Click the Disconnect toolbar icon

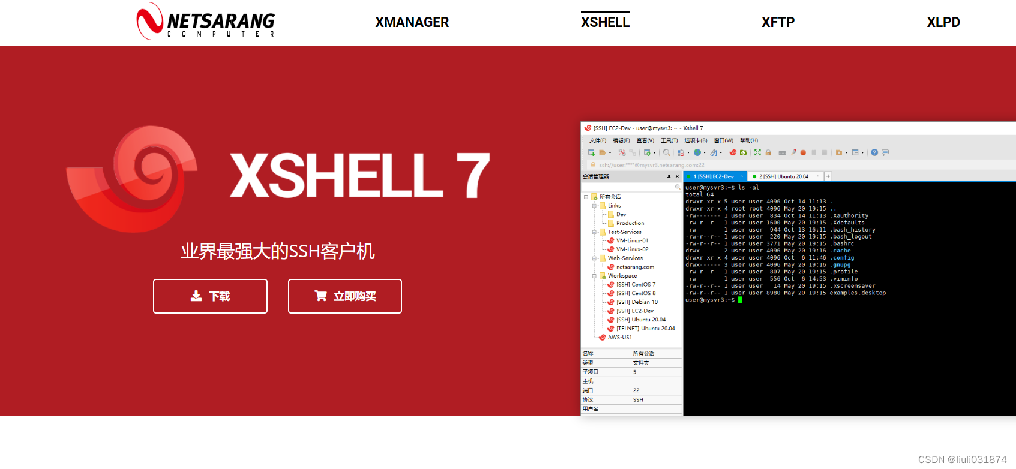[x=622, y=152]
